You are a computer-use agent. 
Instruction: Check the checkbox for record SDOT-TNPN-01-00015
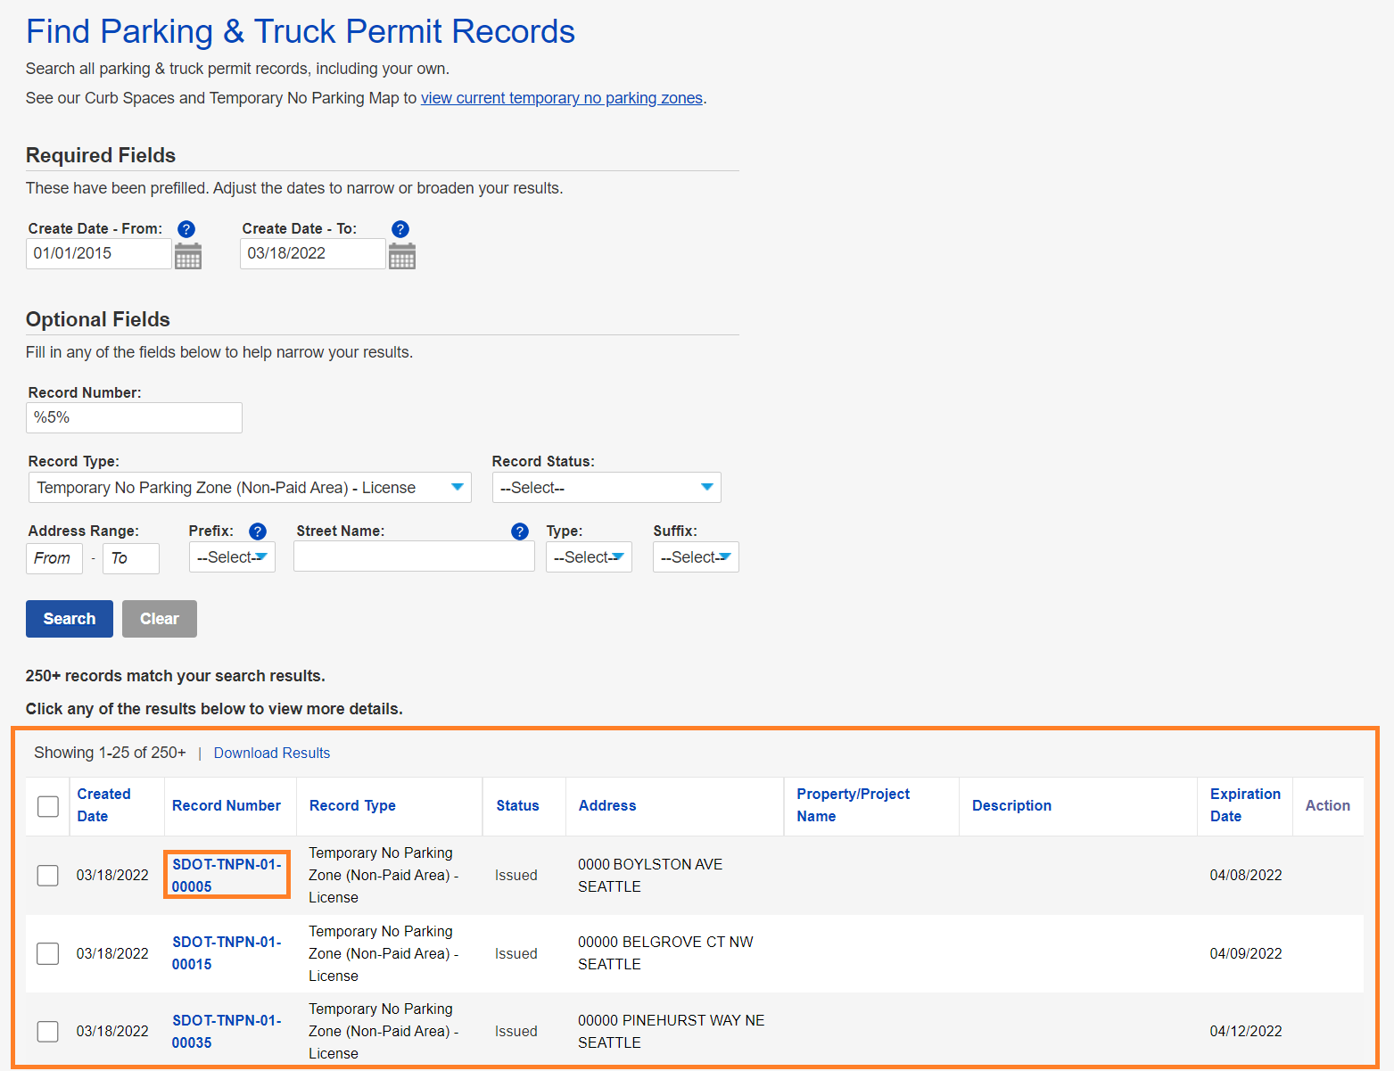click(47, 953)
